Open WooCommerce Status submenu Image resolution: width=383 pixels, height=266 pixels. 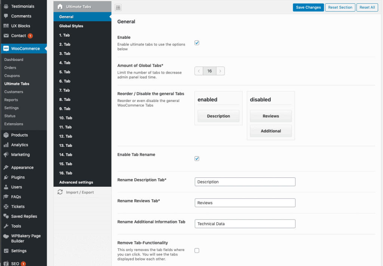pyautogui.click(x=10, y=116)
